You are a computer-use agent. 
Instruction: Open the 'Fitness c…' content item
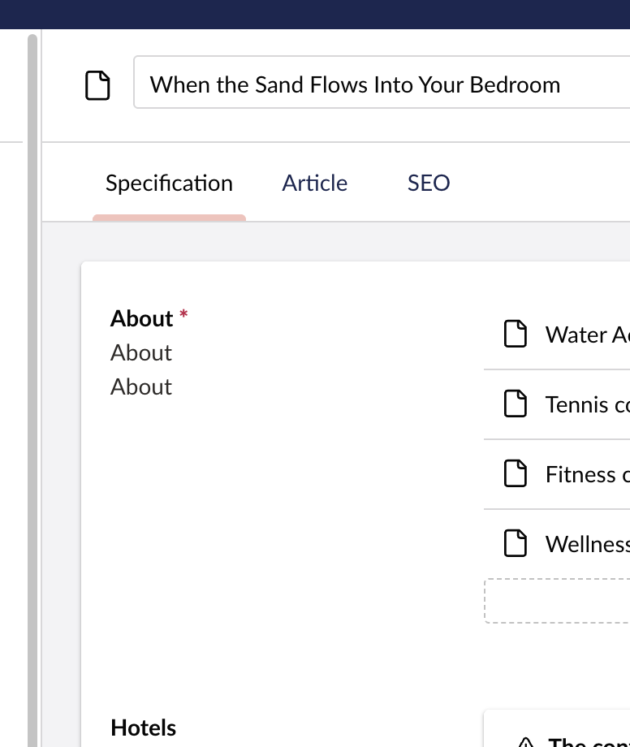tap(586, 474)
